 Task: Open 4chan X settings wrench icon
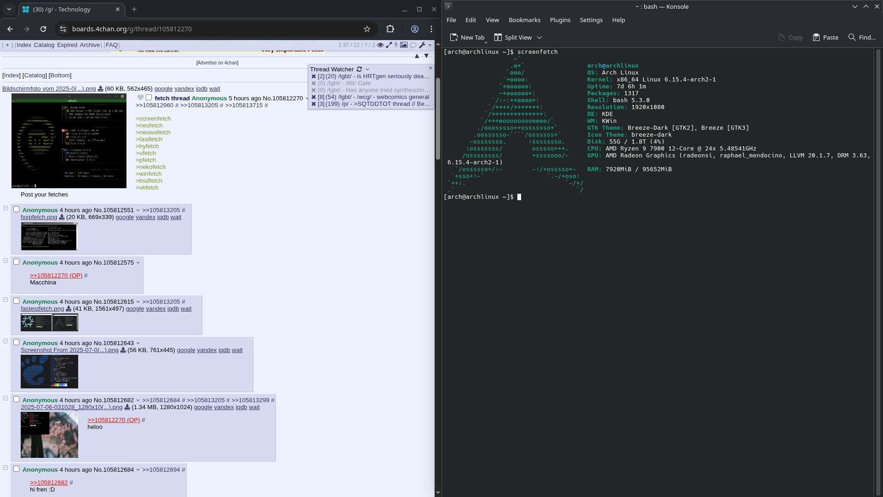[422, 45]
